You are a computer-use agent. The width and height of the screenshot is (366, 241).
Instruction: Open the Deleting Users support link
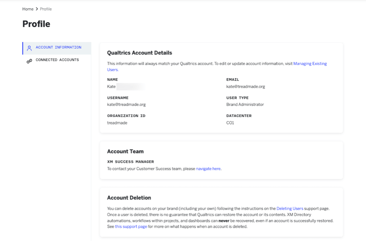click(290, 208)
